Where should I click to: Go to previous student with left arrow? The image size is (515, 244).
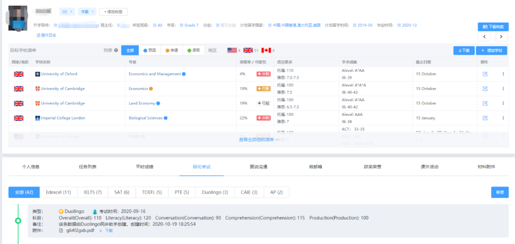coord(484,37)
